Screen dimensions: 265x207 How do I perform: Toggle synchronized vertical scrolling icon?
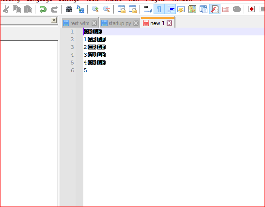122,9
